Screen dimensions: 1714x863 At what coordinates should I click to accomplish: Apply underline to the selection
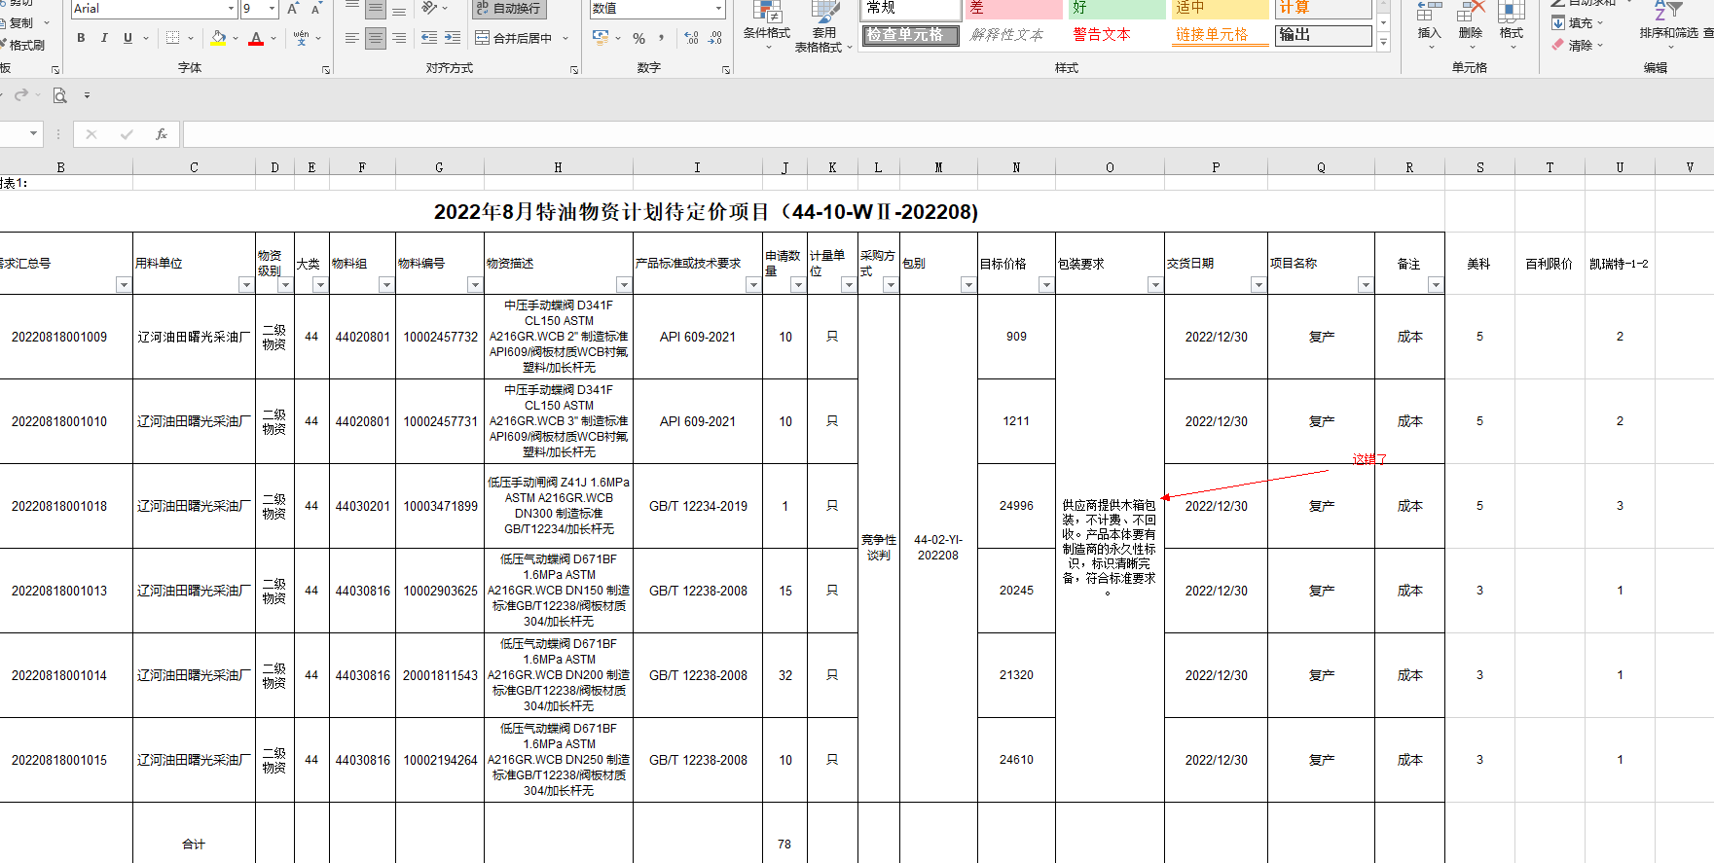click(x=128, y=38)
